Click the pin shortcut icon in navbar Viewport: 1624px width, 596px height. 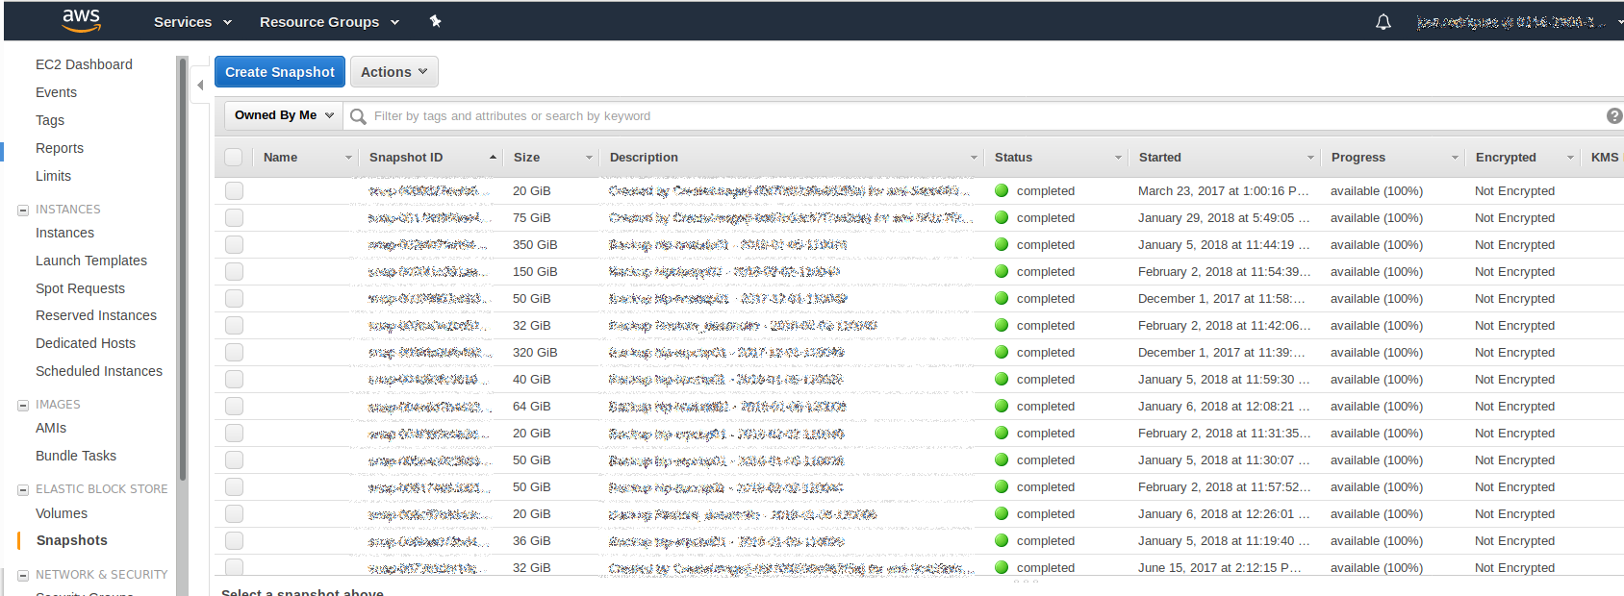point(435,21)
